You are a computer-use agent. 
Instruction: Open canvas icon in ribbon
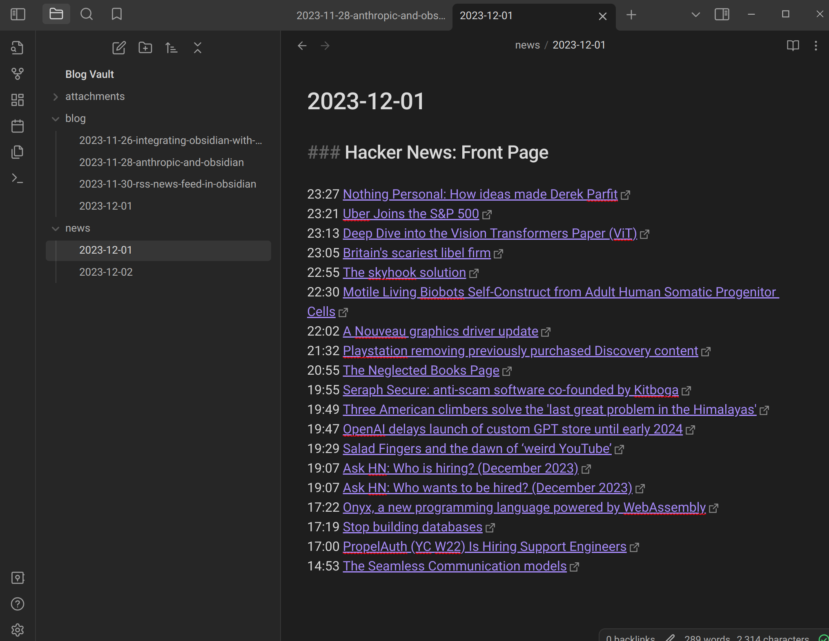pyautogui.click(x=17, y=100)
